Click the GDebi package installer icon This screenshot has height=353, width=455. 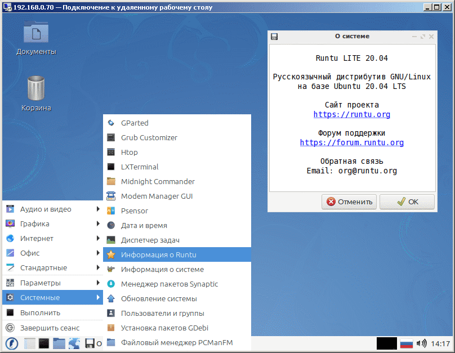[111, 328]
